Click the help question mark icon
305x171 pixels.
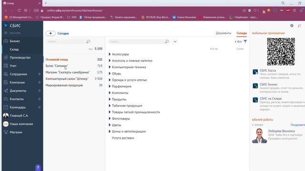[38, 168]
